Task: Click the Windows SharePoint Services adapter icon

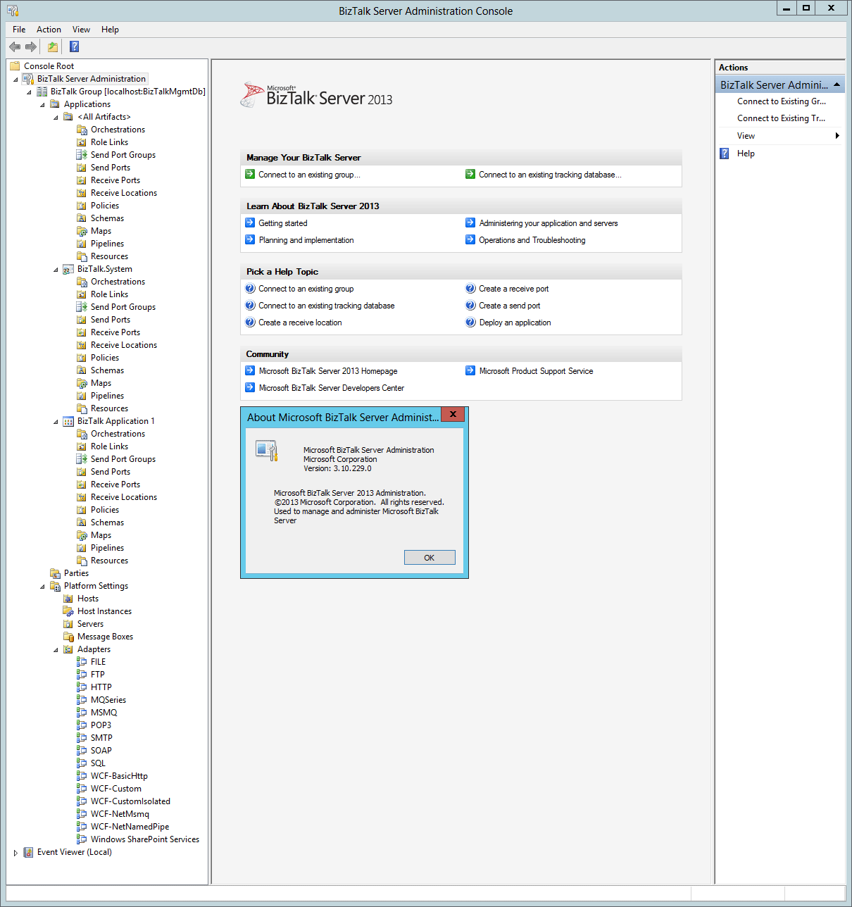Action: [x=82, y=839]
